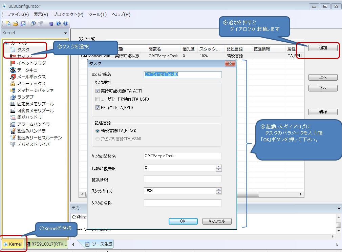This screenshot has width=342, height=252.
Task: Open the プロジェクト(P) menu
Action: (68, 15)
